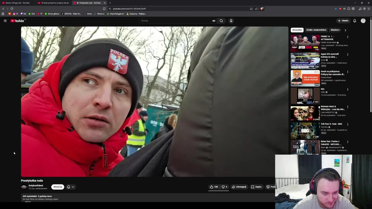Open the VPN shield toolbar icon
Viewport: 372px width, 209px height.
[x=364, y=9]
